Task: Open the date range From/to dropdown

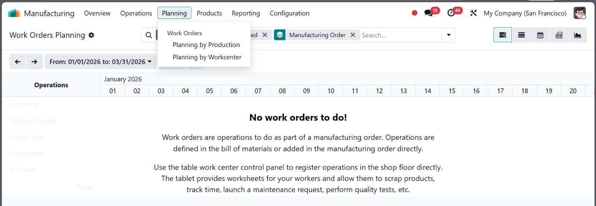Action: (x=100, y=62)
